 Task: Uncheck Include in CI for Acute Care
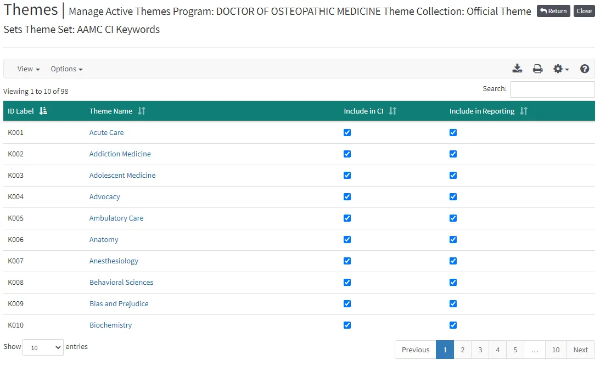click(x=347, y=132)
